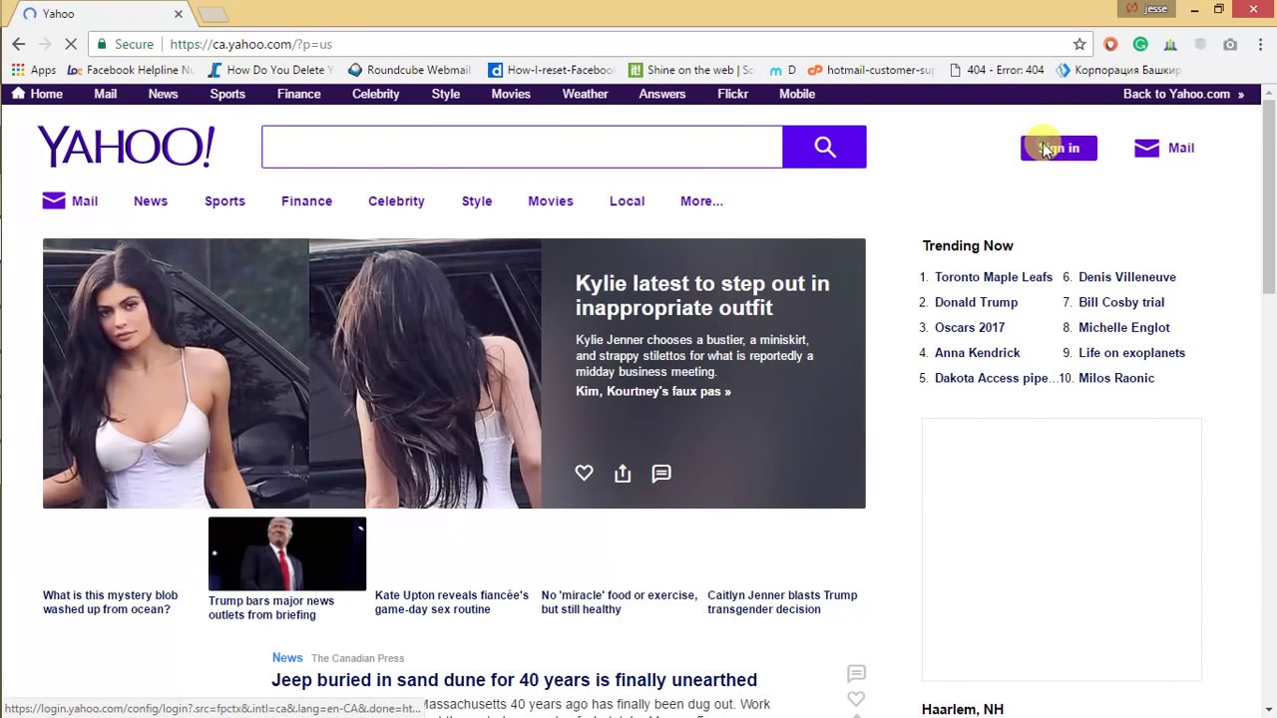Click the Secure padlock indicator

(125, 44)
